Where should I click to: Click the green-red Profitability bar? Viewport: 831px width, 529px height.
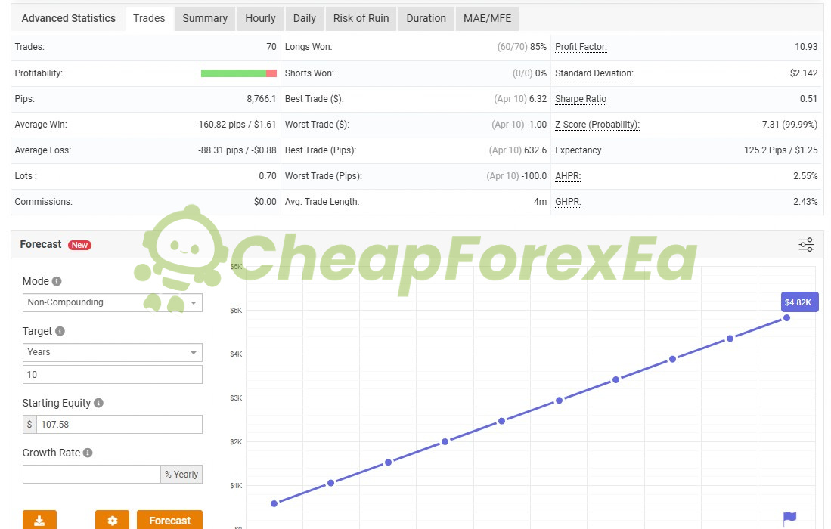[238, 73]
